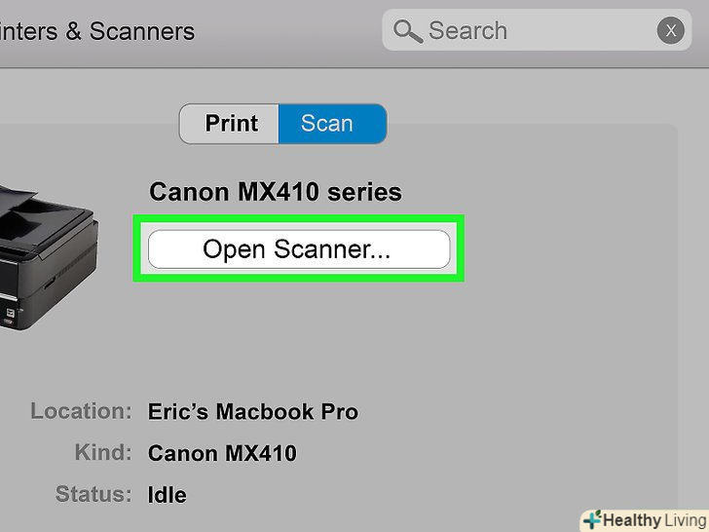Click the Printers & Scanners window title
This screenshot has width=709, height=532.
(97, 31)
